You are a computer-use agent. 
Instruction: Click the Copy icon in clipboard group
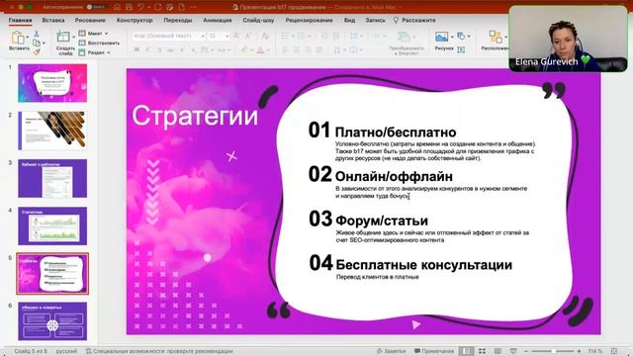pos(37,43)
